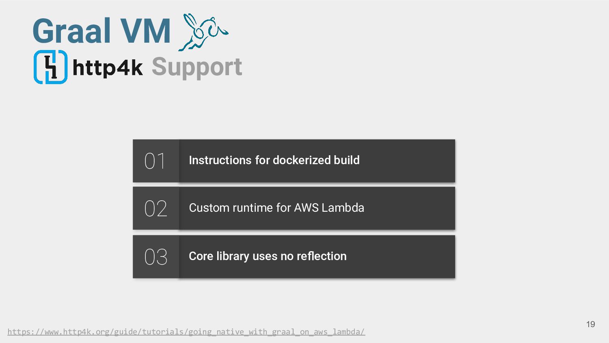
Task: Click slide page number 19
Action: click(x=590, y=324)
